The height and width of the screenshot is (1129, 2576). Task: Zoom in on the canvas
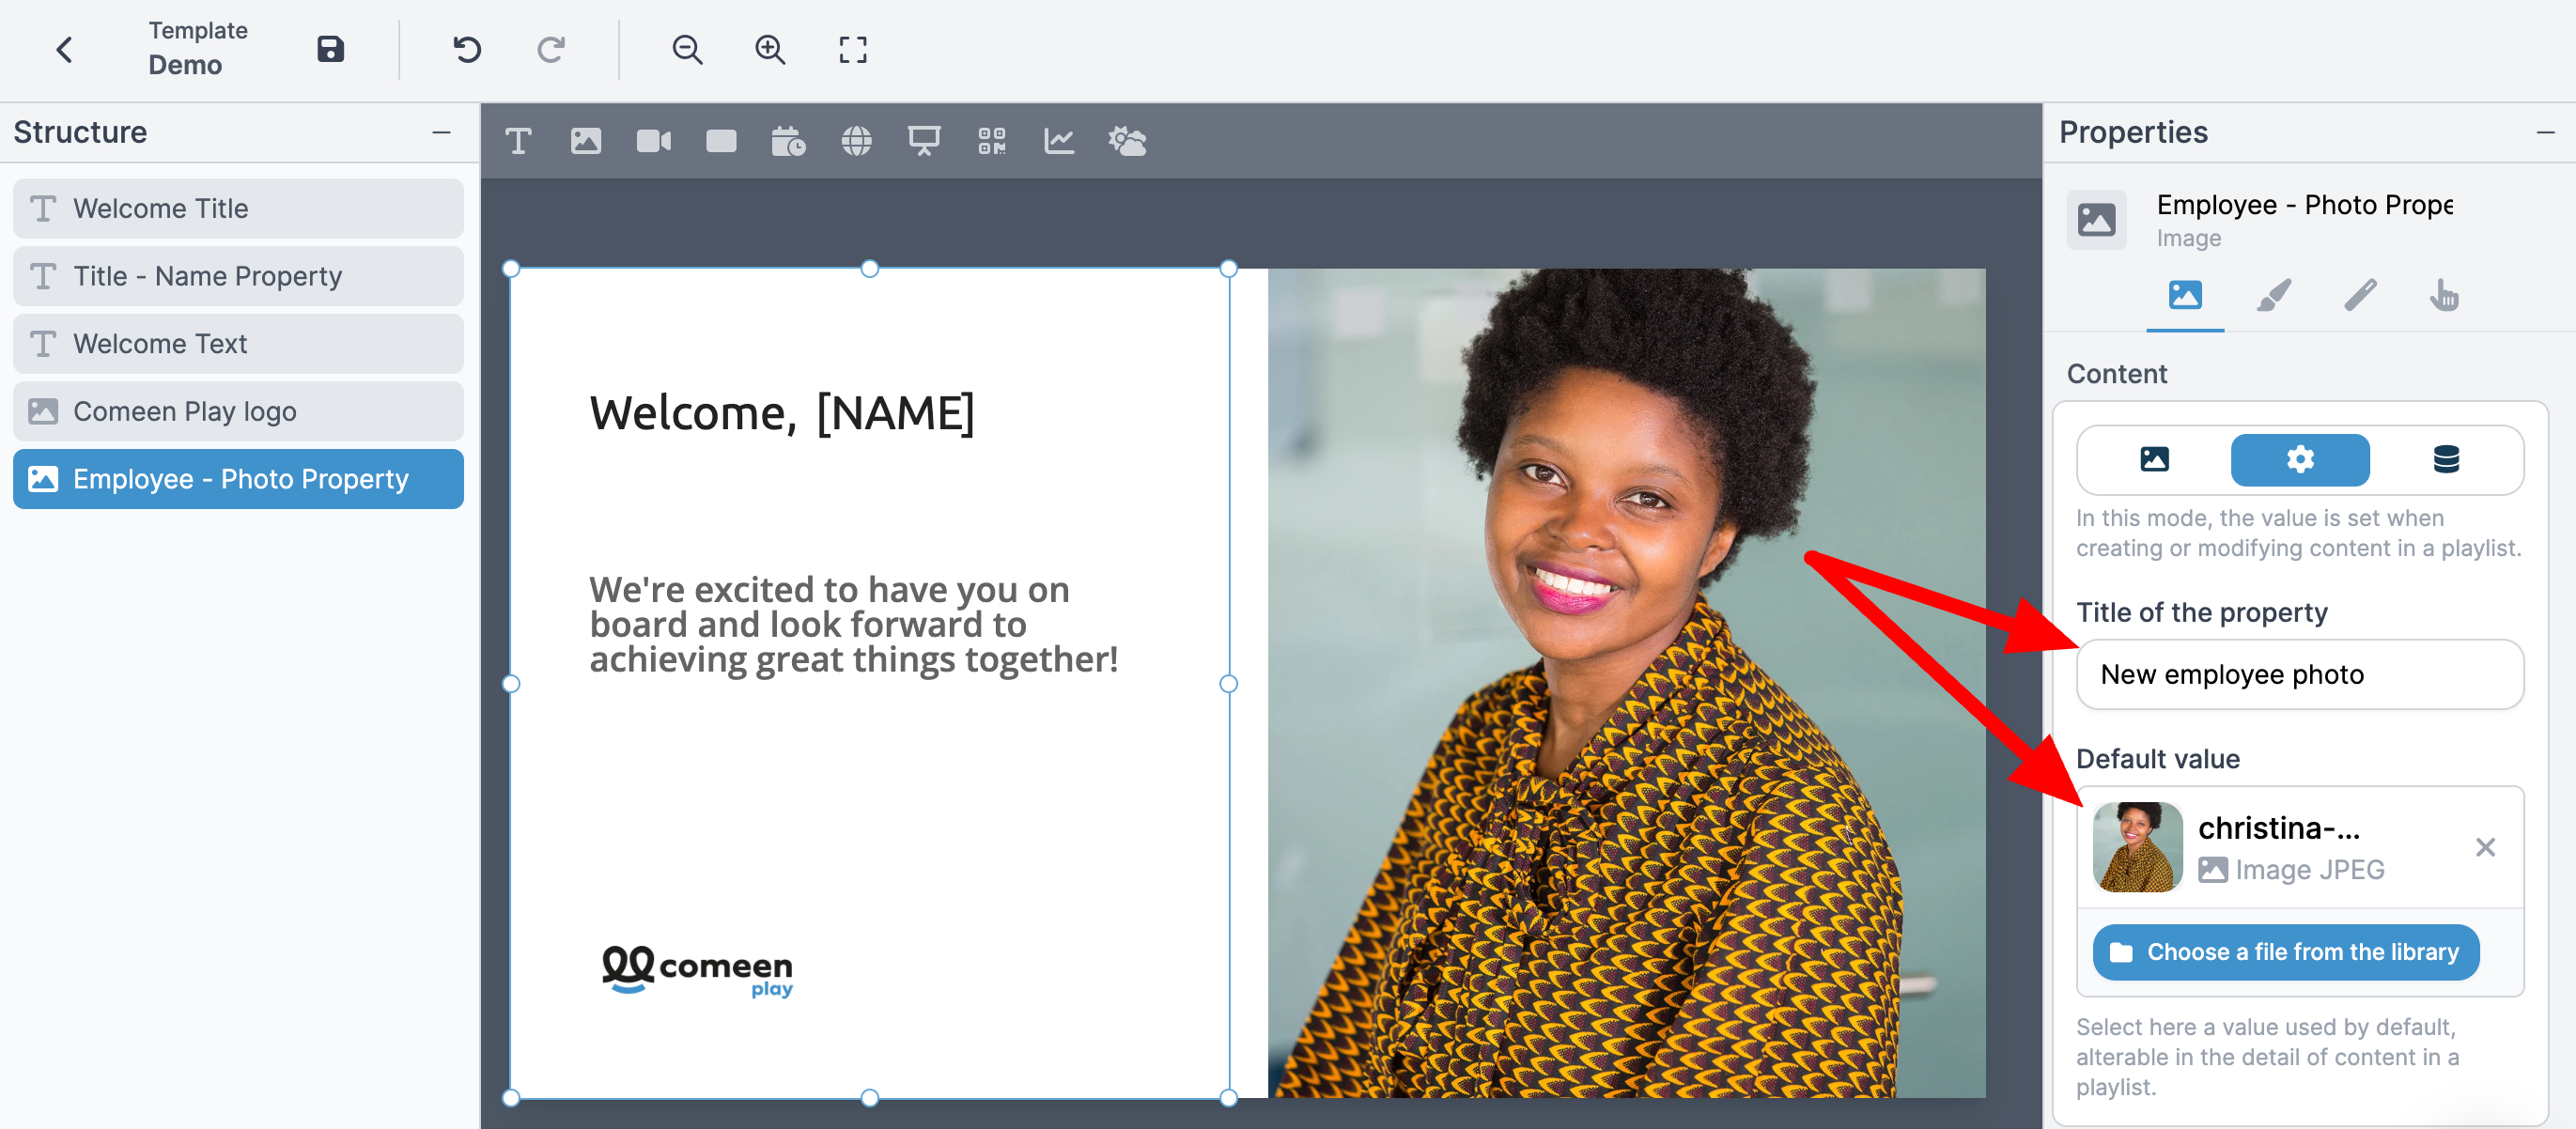click(x=769, y=49)
